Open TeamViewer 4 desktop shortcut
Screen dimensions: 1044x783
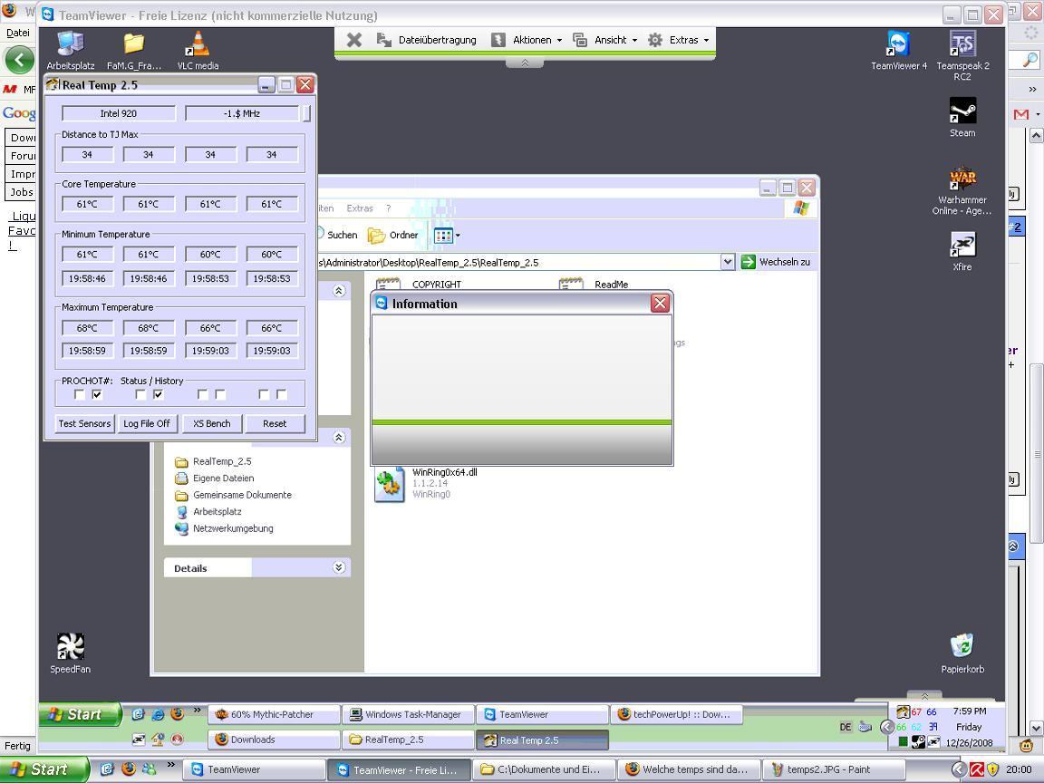(x=898, y=50)
